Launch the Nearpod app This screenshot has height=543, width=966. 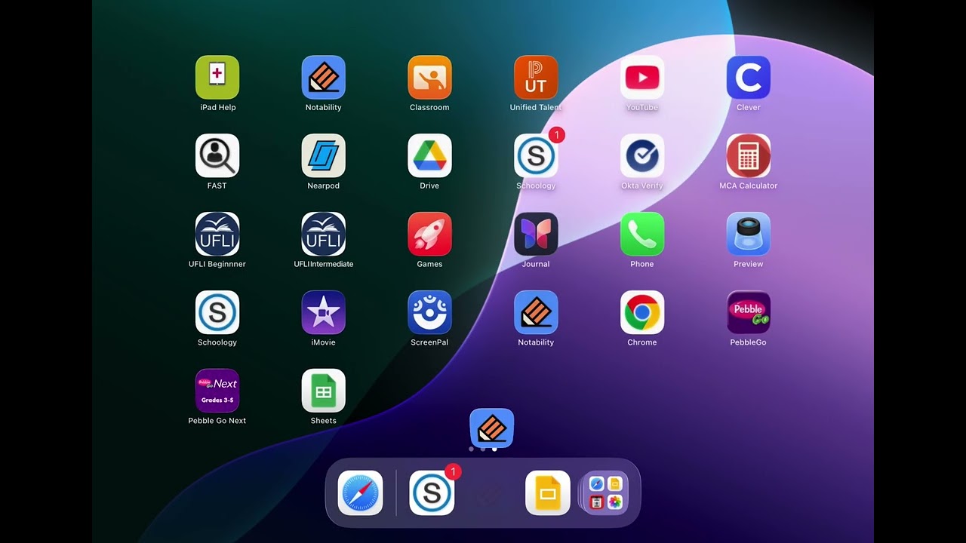[324, 156]
